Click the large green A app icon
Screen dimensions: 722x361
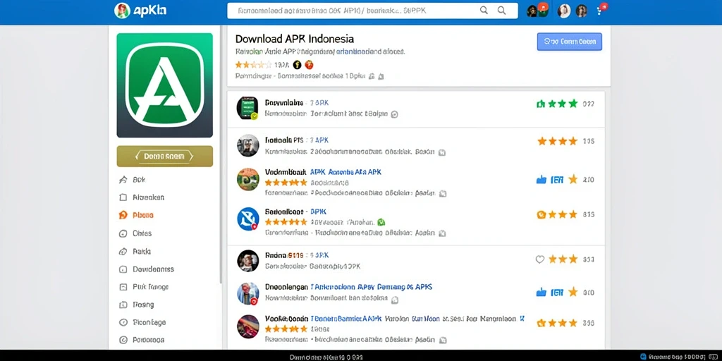165,85
